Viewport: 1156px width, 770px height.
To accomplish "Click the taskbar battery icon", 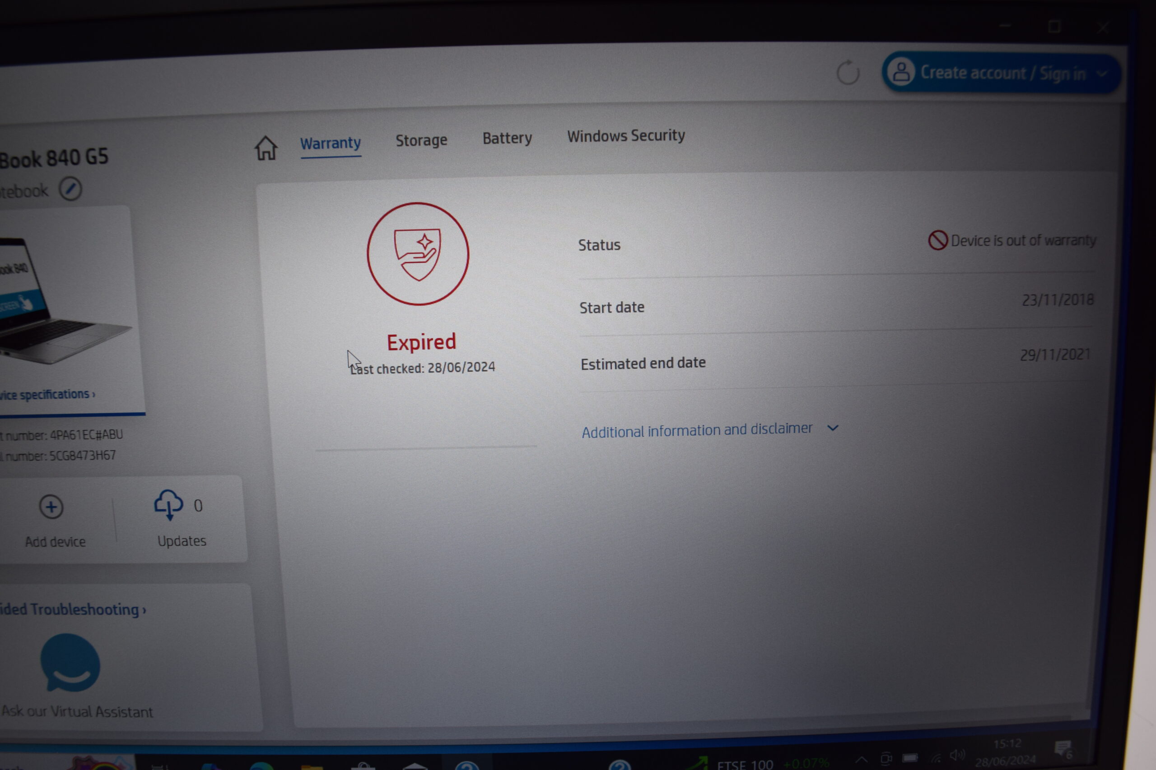I will (x=910, y=758).
